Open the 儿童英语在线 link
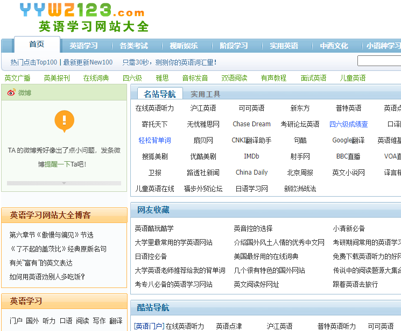The width and height of the screenshot is (401, 331). pyautogui.click(x=154, y=189)
